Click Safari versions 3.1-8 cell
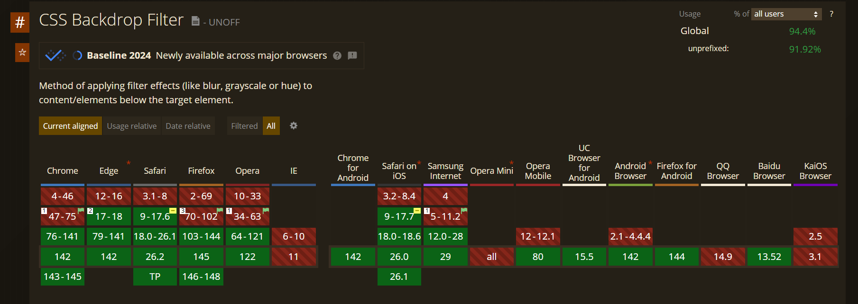Image resolution: width=858 pixels, height=304 pixels. [155, 196]
